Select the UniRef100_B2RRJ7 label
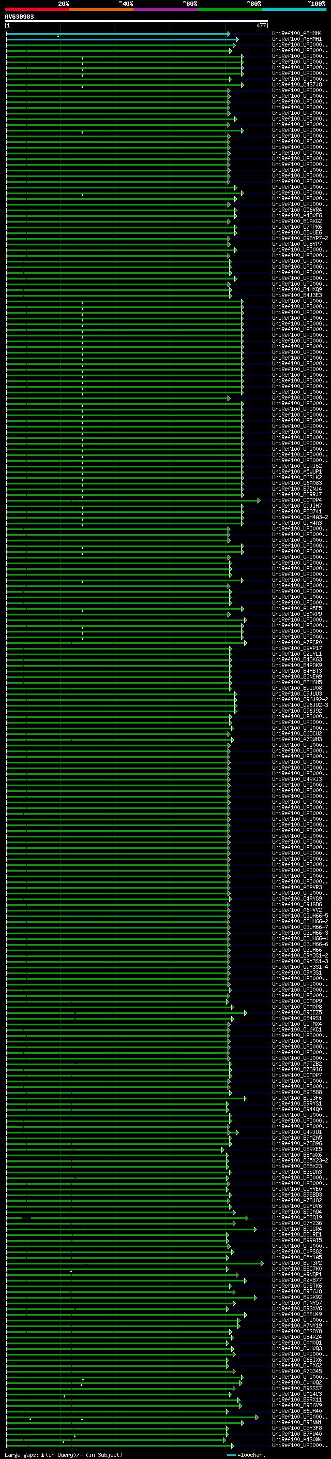This screenshot has width=331, height=1459. tap(297, 494)
